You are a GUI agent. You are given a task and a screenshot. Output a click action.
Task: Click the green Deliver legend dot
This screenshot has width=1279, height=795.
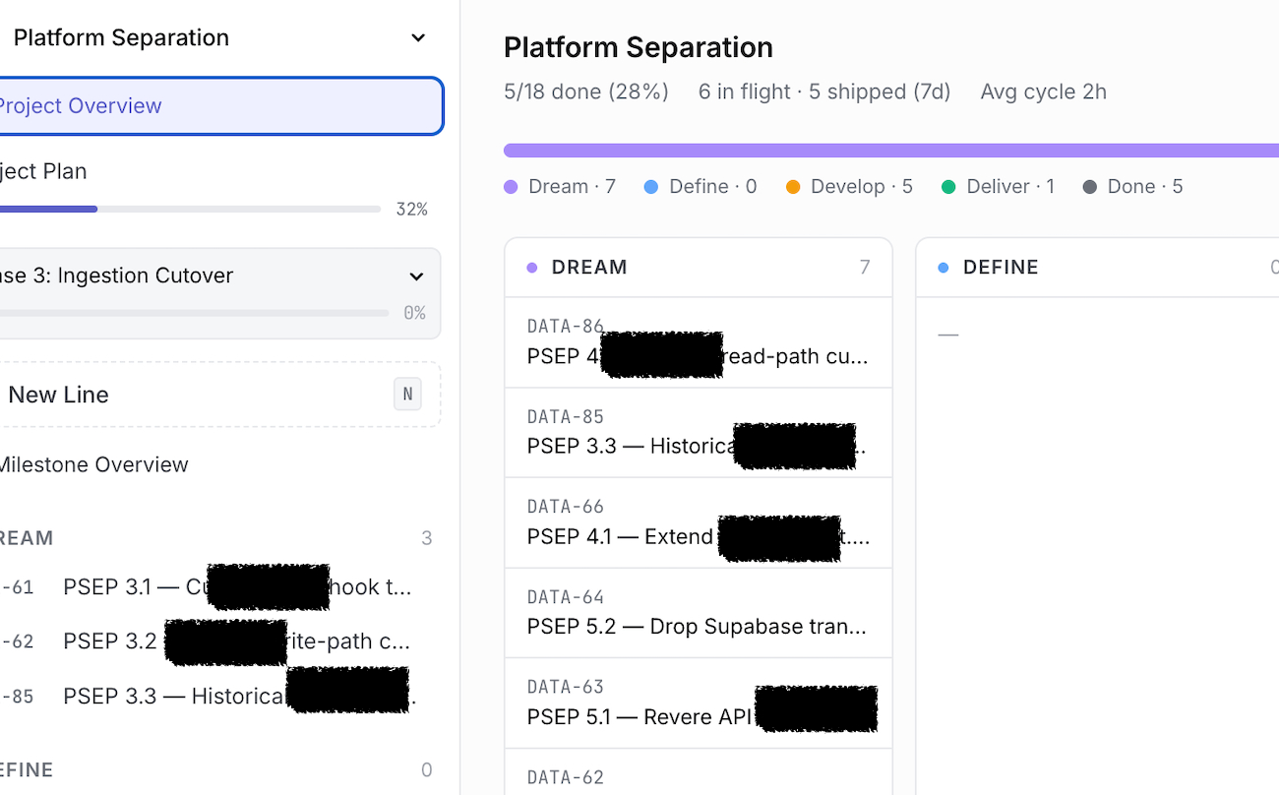click(x=948, y=187)
